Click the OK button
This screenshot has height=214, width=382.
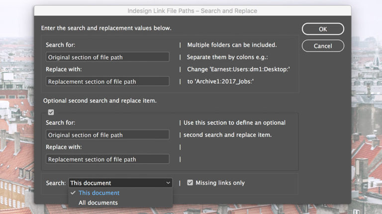pyautogui.click(x=323, y=29)
